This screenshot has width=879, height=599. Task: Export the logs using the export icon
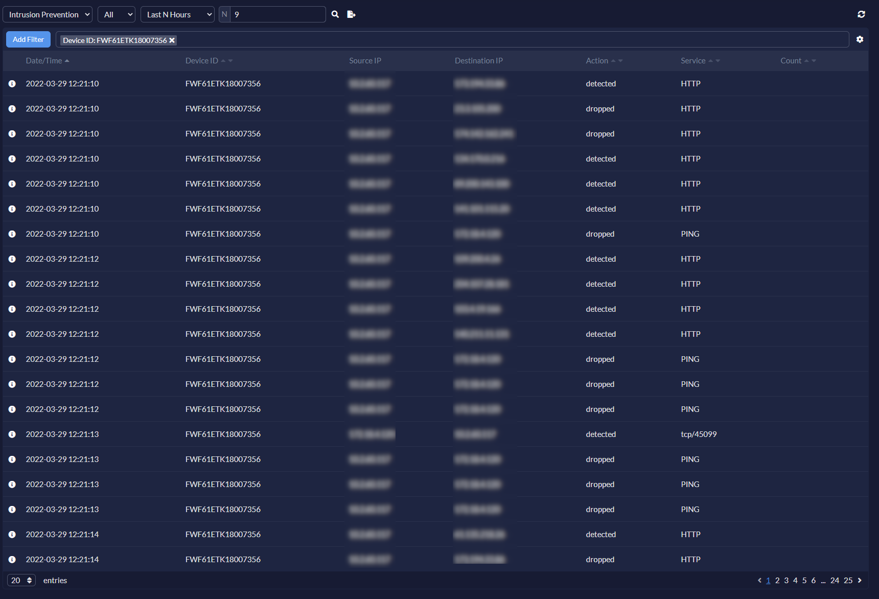351,14
